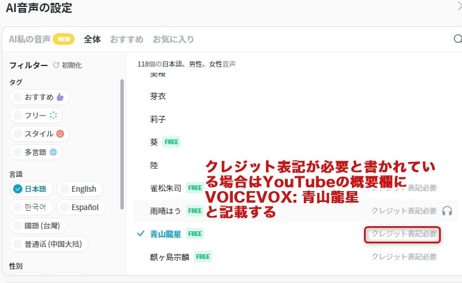Select the 雀松朱司 voice

pos(166,188)
